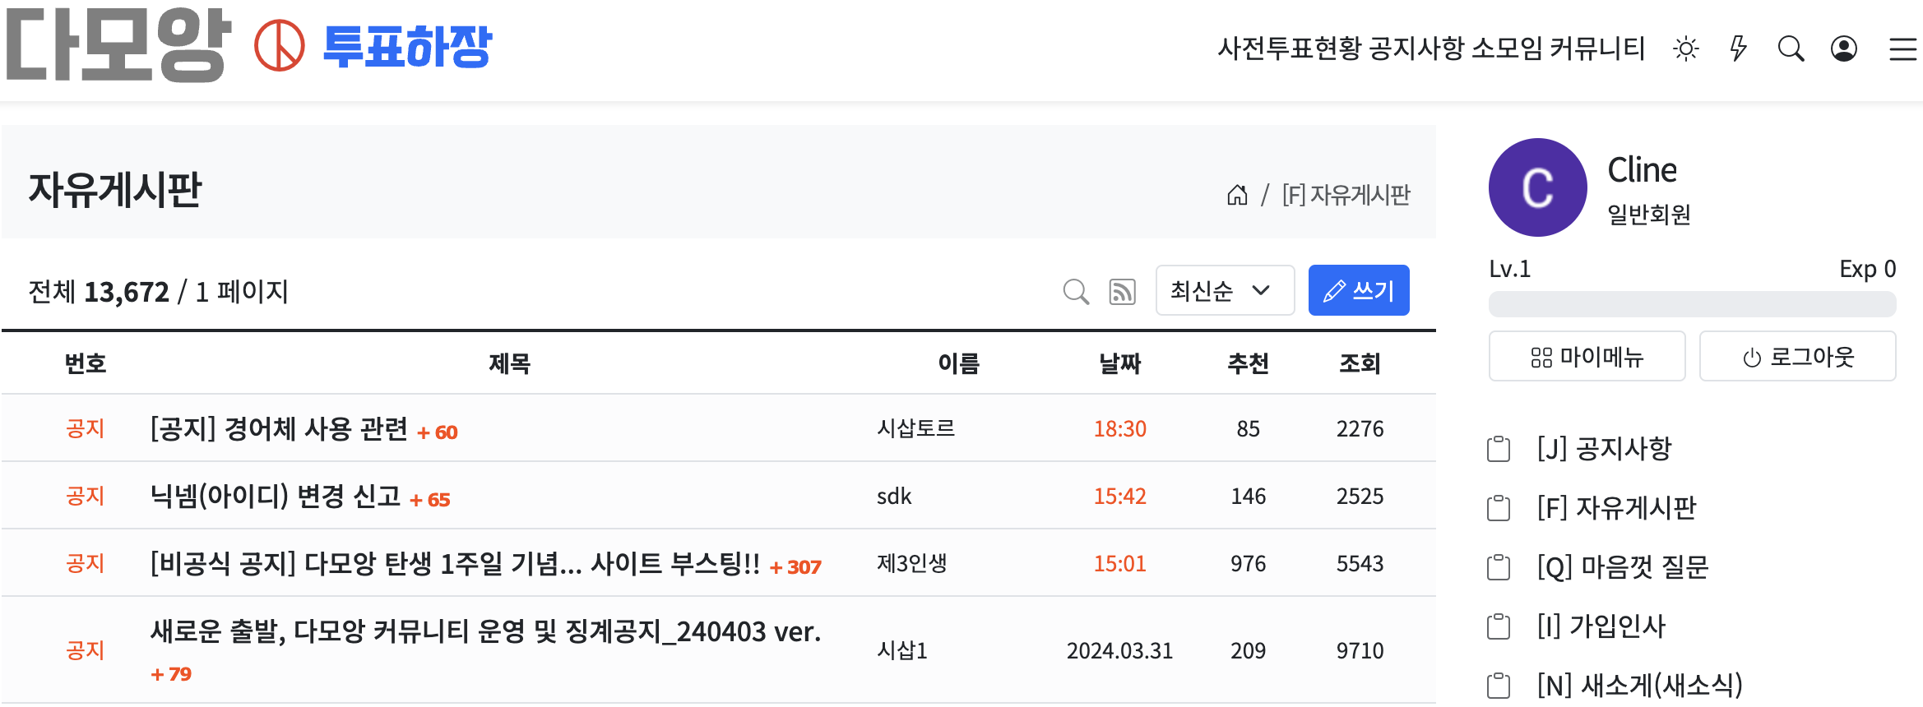Select [Q] 마음껏 질문 board

tap(1623, 567)
